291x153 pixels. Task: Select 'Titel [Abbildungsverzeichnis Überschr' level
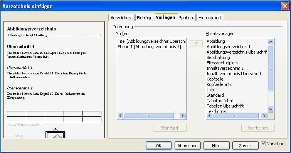pyautogui.click(x=151, y=41)
